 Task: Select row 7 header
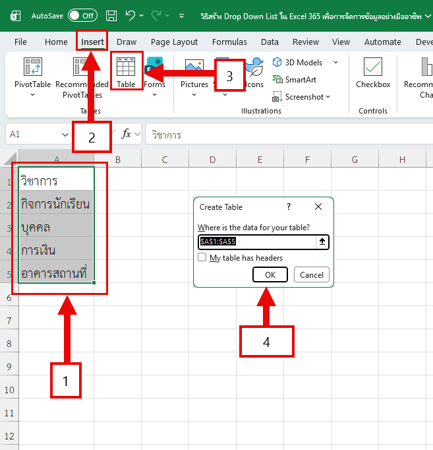tap(9, 320)
